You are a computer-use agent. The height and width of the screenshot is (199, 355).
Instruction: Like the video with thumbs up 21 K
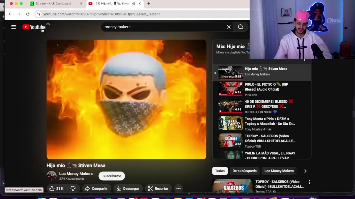56,188
